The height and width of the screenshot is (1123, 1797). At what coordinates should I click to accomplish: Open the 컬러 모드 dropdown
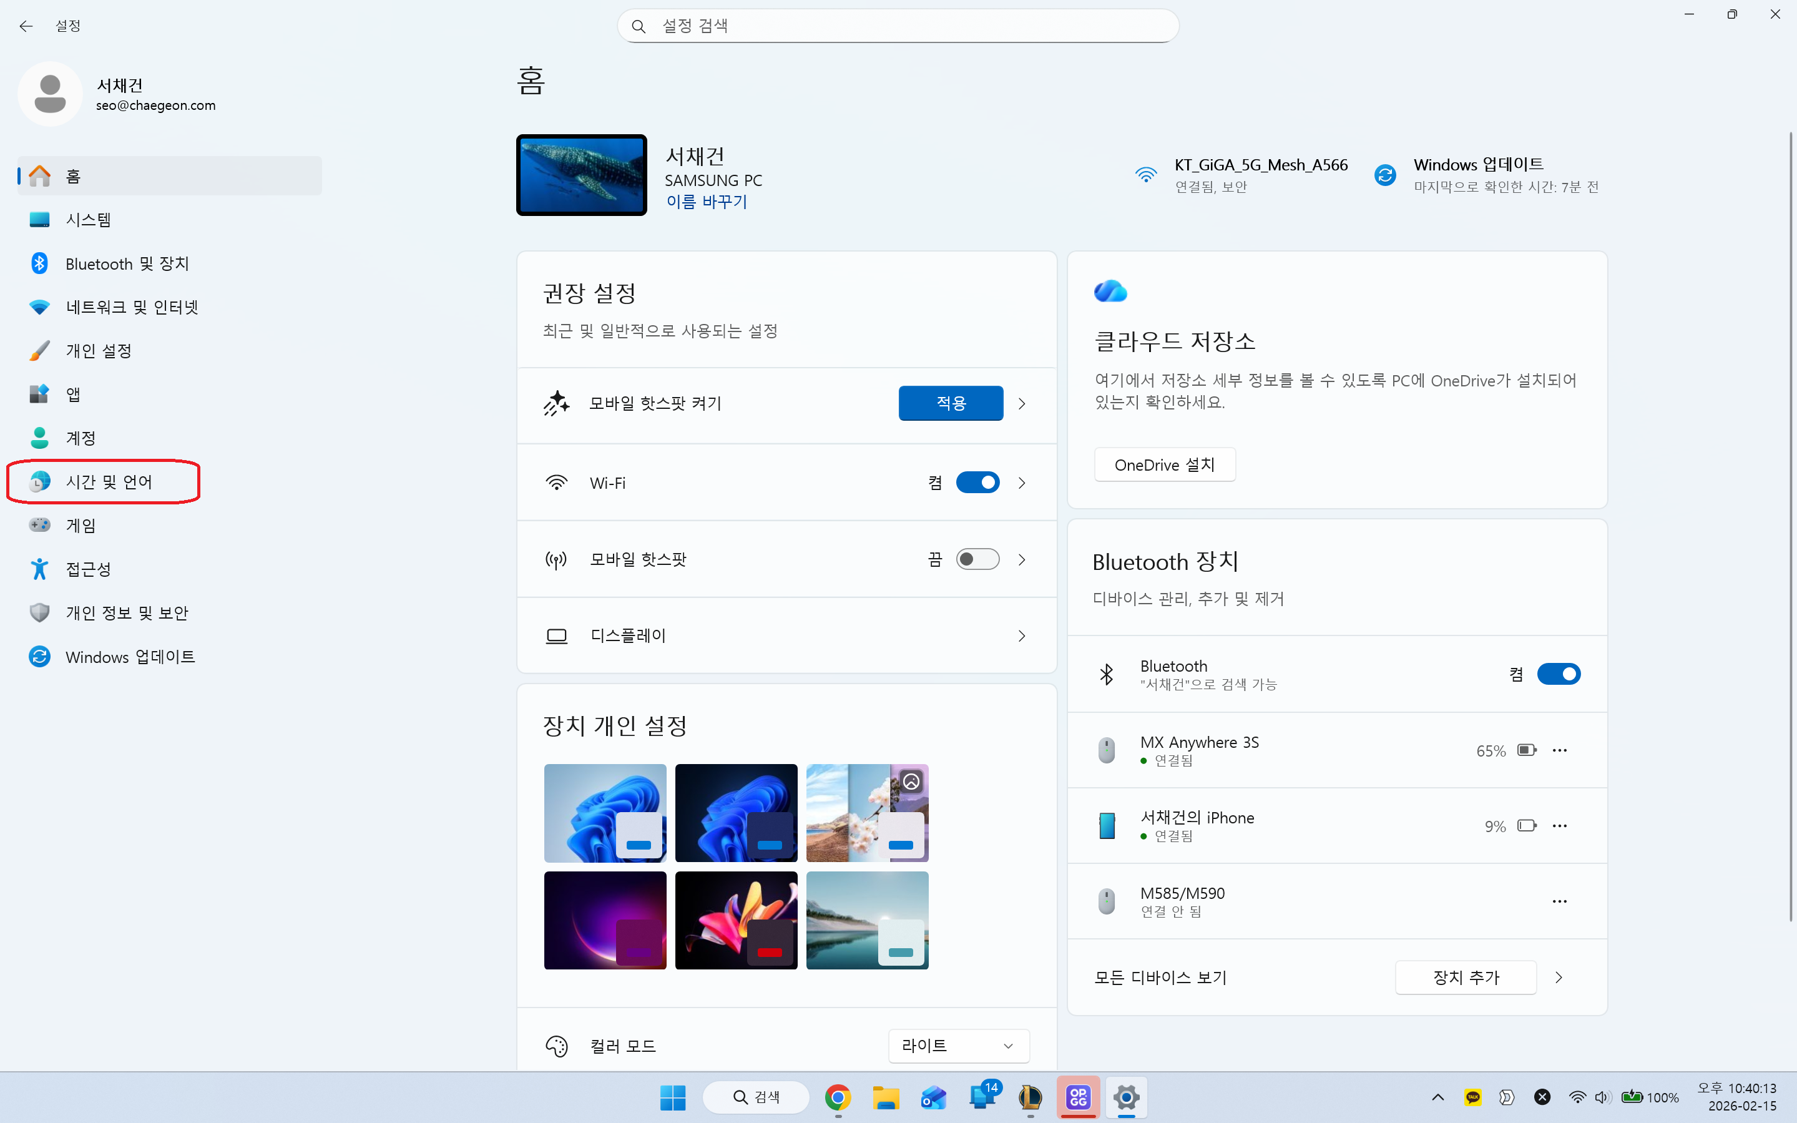tap(959, 1045)
